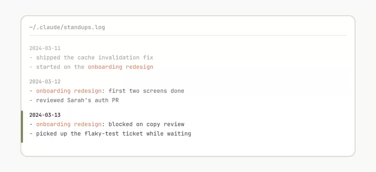Click the 'started on the' text
Image resolution: width=376 pixels, height=172 pixels.
[x=60, y=67]
